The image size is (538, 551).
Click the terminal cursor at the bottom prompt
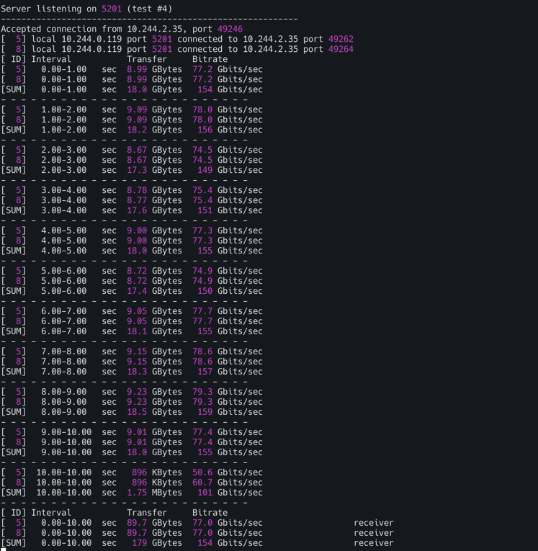(3, 550)
